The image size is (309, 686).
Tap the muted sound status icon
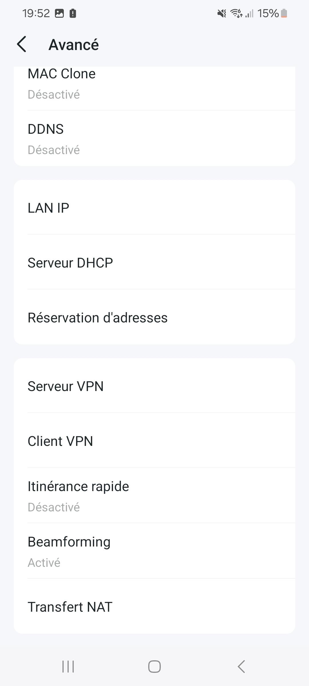click(222, 13)
